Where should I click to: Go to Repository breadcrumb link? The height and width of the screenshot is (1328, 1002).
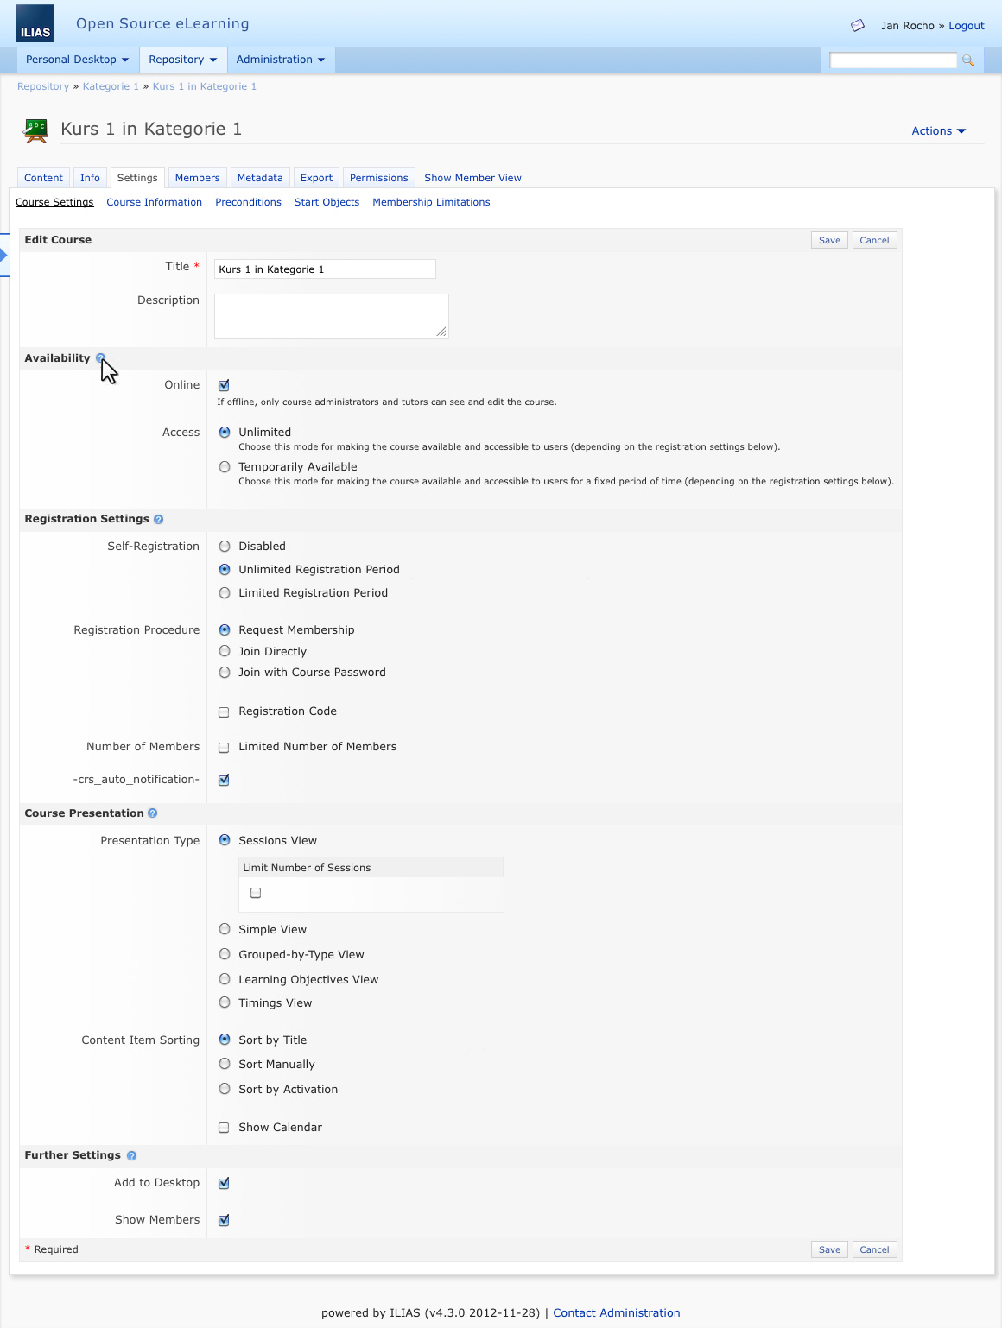pos(43,86)
